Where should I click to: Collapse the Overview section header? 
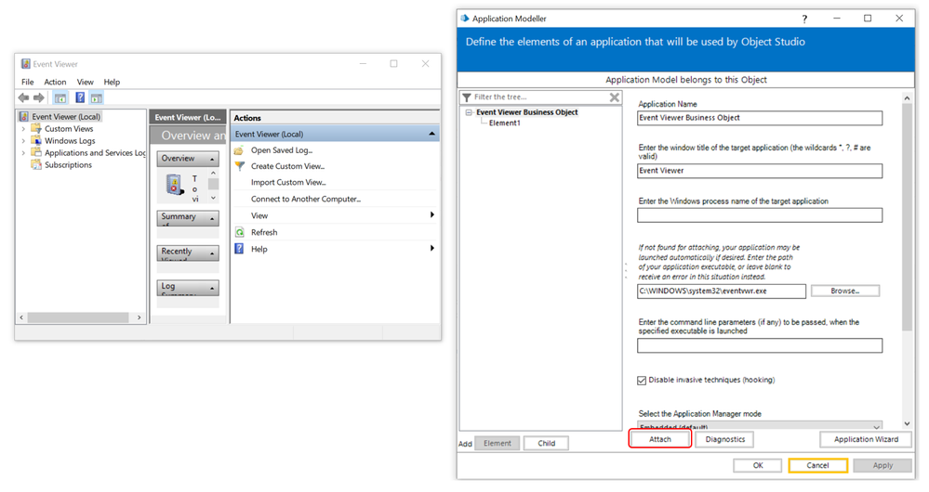(211, 159)
